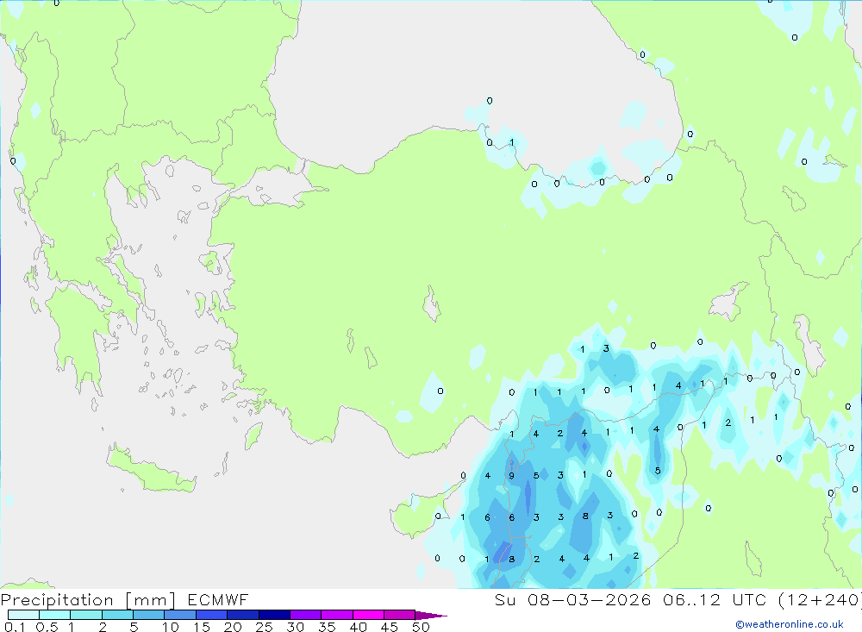The image size is (862, 632).
Task: Click the '50' legend scale label
Action: click(422, 627)
